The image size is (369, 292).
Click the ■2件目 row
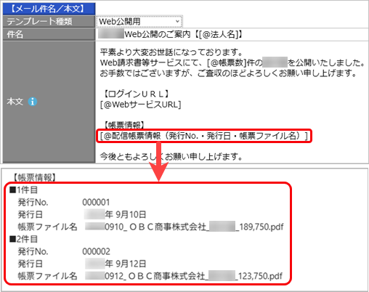point(23,239)
